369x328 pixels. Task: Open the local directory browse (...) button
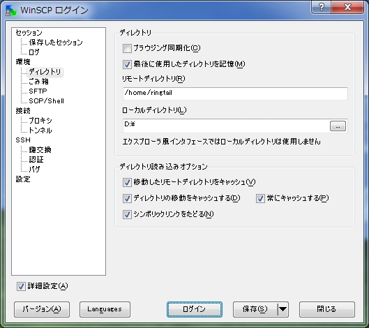tap(338, 126)
